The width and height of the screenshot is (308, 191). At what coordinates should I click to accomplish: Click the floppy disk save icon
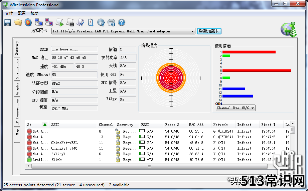[7, 22]
